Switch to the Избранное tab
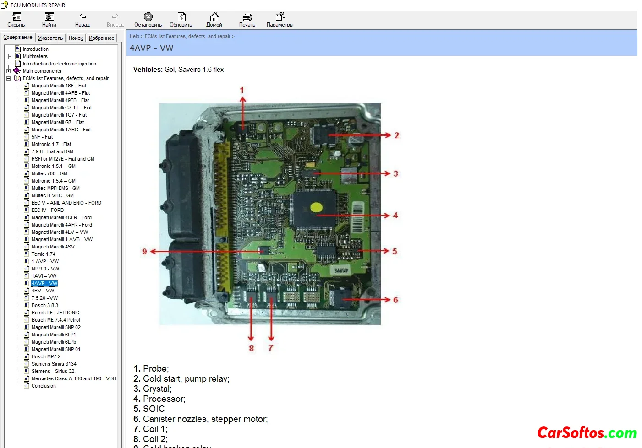The image size is (642, 448). pos(101,38)
